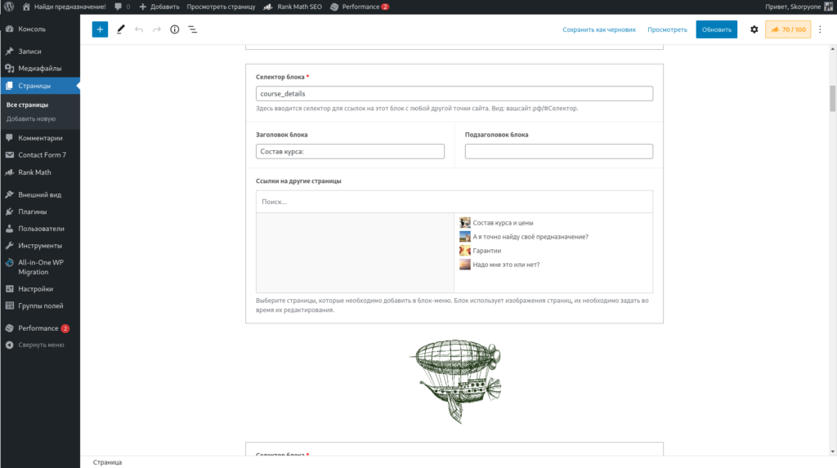
Task: Click the airship illustration image
Action: [455, 381]
